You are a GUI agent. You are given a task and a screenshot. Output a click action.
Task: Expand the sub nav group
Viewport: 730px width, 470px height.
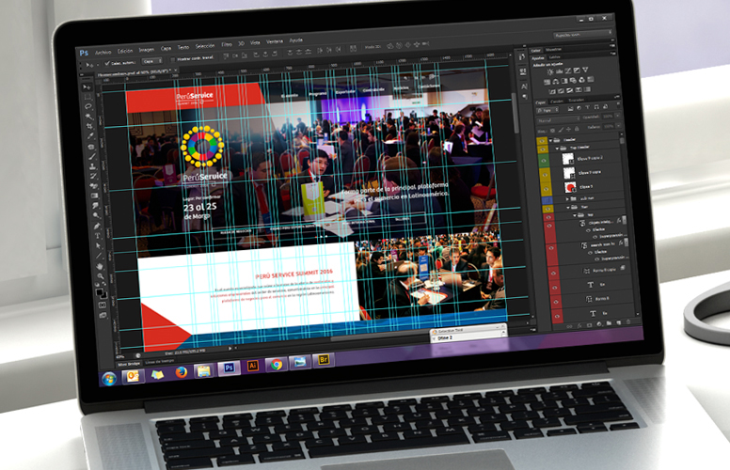coord(567,198)
